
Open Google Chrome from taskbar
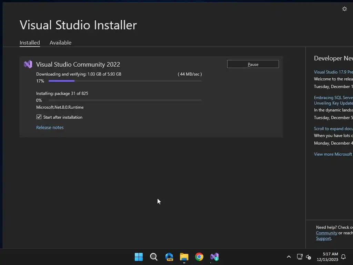point(199,257)
